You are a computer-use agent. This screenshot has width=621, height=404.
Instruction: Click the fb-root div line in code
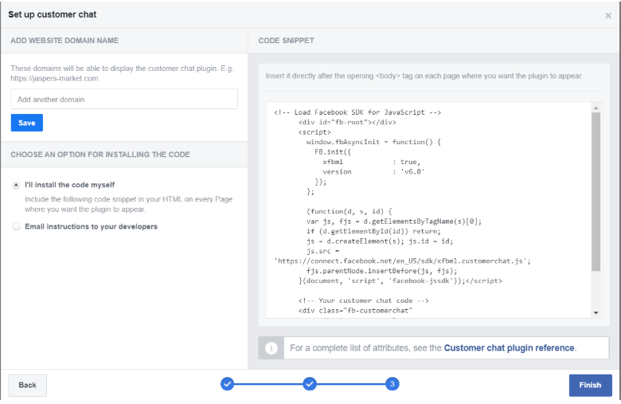coord(347,122)
